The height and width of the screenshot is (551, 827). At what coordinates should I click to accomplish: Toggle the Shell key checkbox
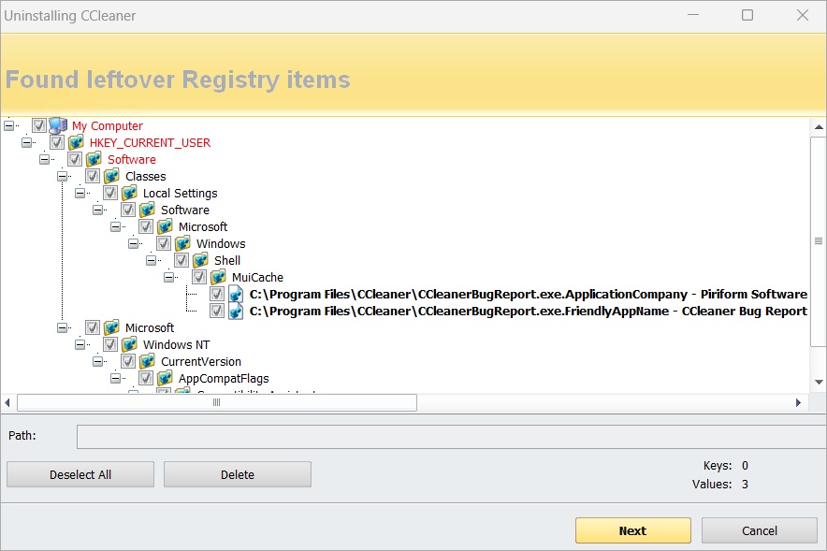tap(181, 260)
